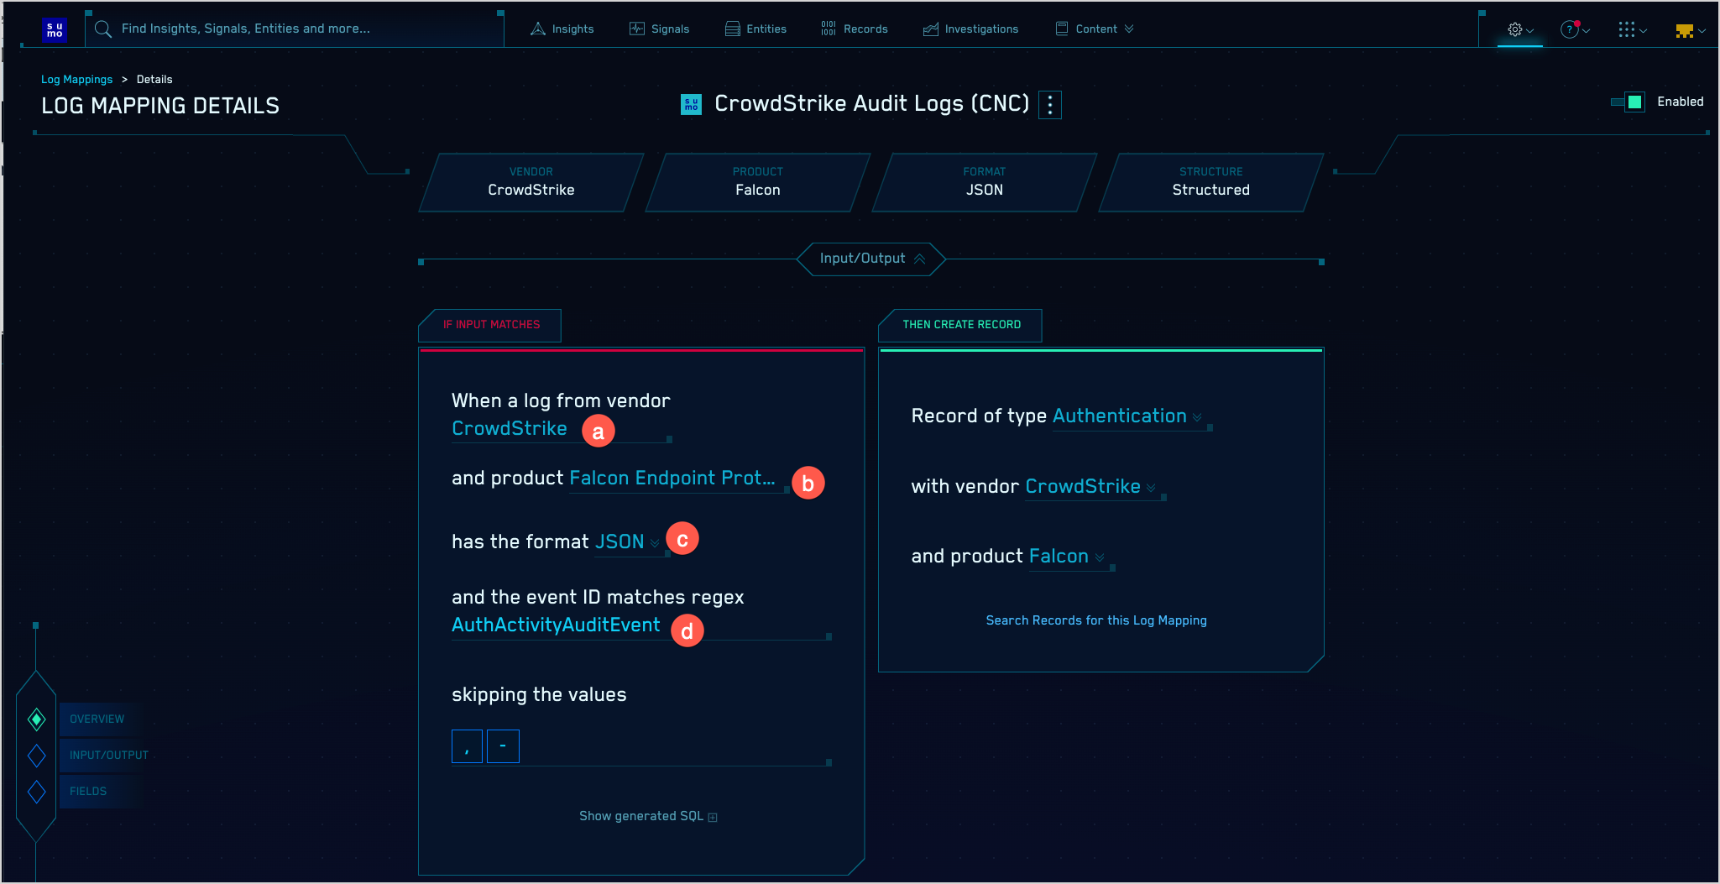Open Records via the binary icon

(x=828, y=28)
